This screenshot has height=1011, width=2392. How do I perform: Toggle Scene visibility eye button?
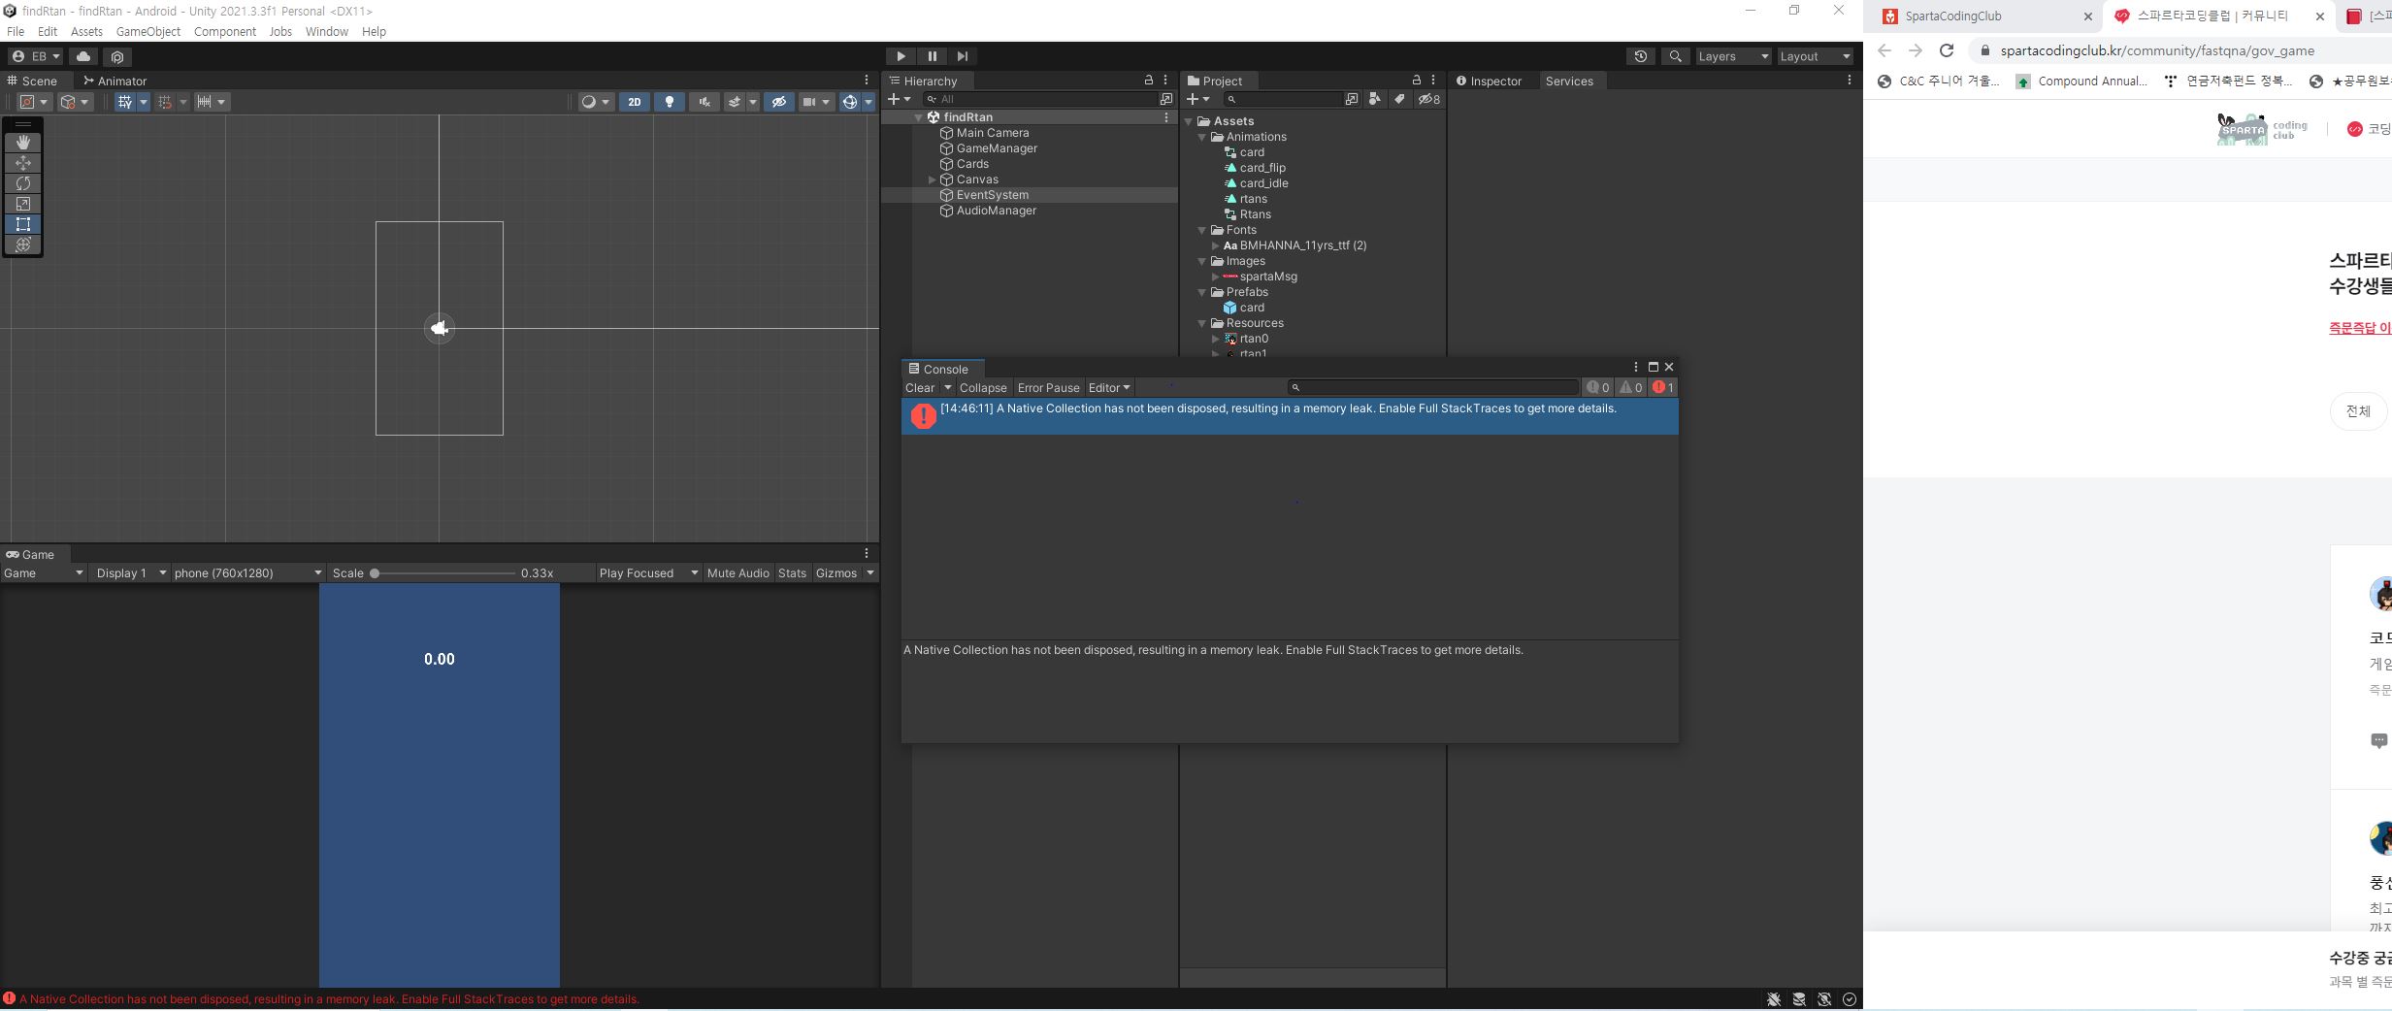click(778, 102)
